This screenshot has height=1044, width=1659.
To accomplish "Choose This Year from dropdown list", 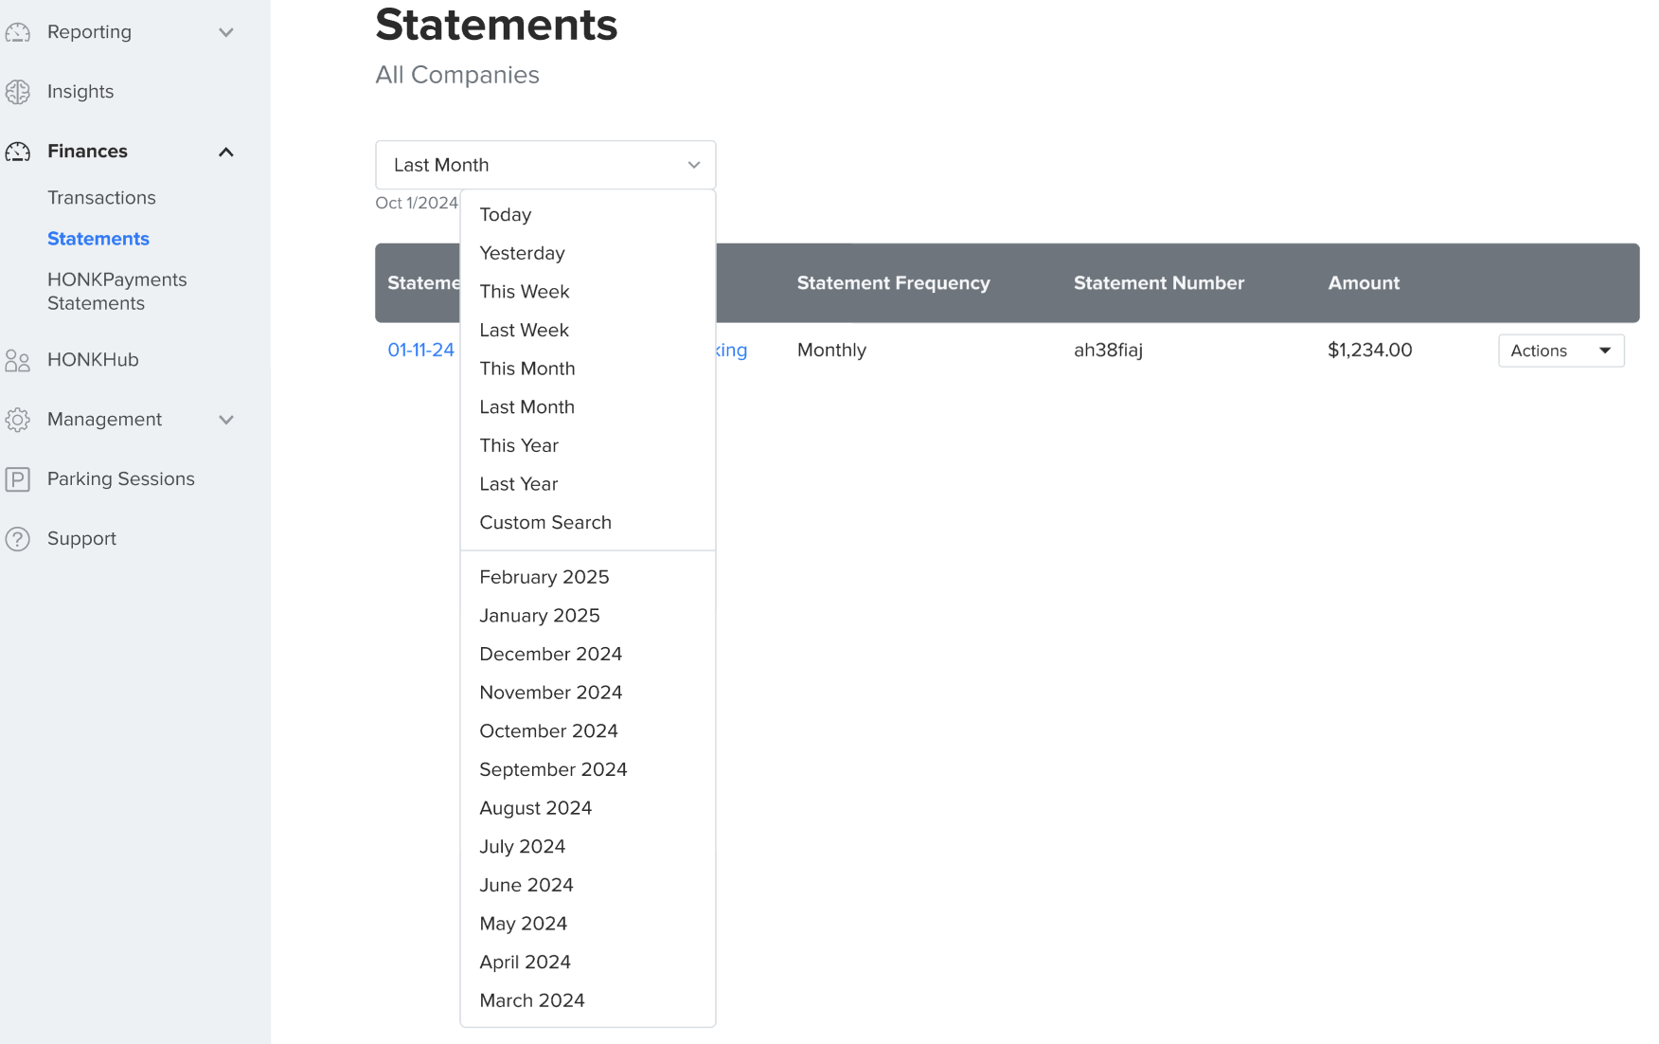I will [519, 445].
